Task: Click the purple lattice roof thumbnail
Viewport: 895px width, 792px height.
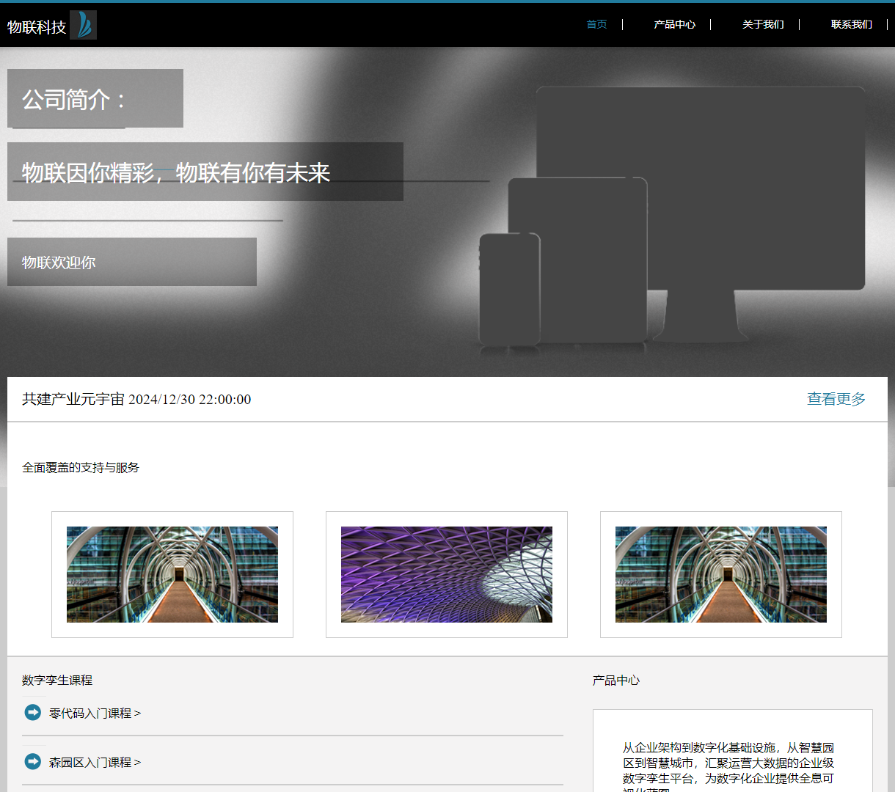Action: coord(446,574)
